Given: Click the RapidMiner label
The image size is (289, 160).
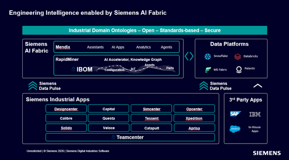Looking at the screenshot, I should pos(67,59).
